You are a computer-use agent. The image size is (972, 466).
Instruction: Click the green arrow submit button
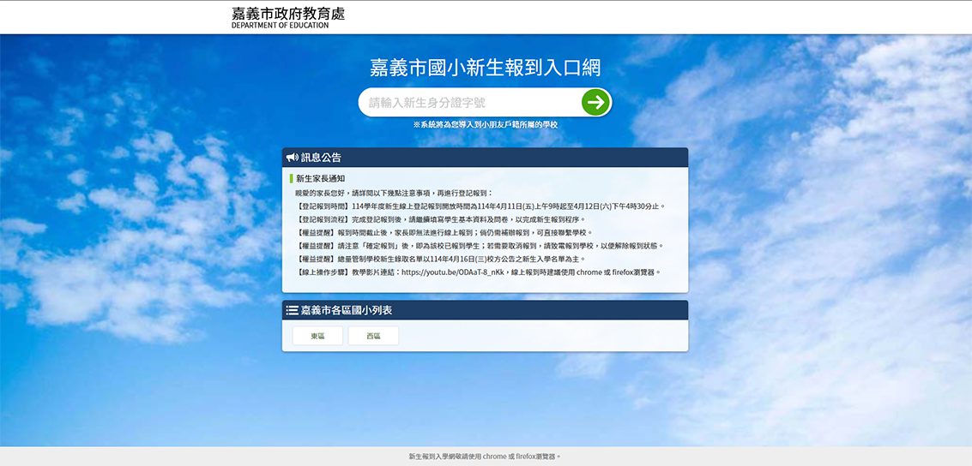pyautogui.click(x=595, y=103)
